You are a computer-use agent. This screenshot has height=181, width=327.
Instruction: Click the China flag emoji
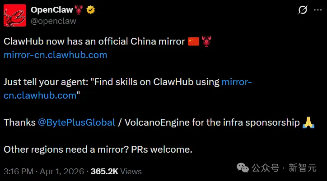pyautogui.click(x=193, y=41)
